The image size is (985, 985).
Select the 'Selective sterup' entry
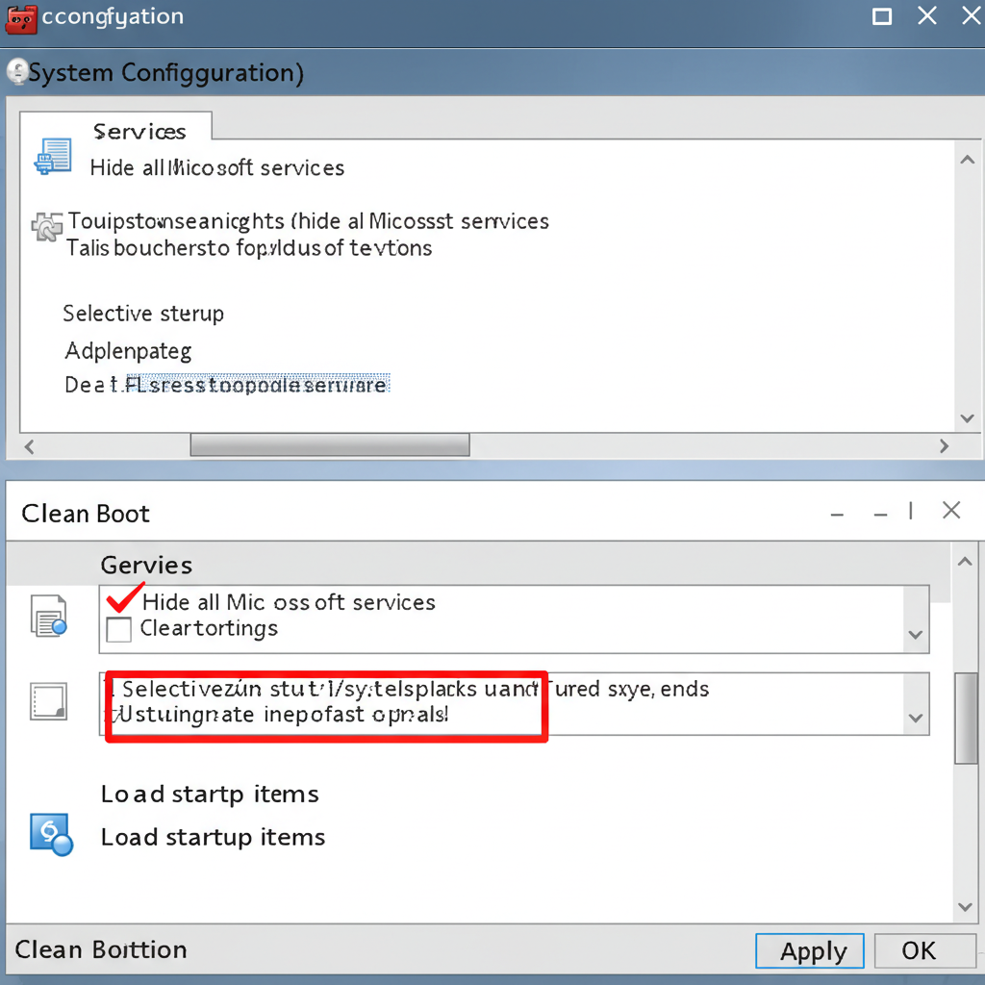pos(143,314)
